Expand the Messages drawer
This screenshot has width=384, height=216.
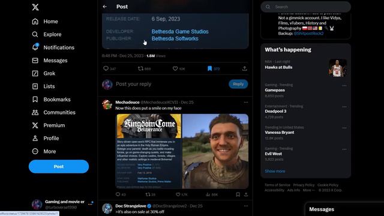tap(344, 209)
